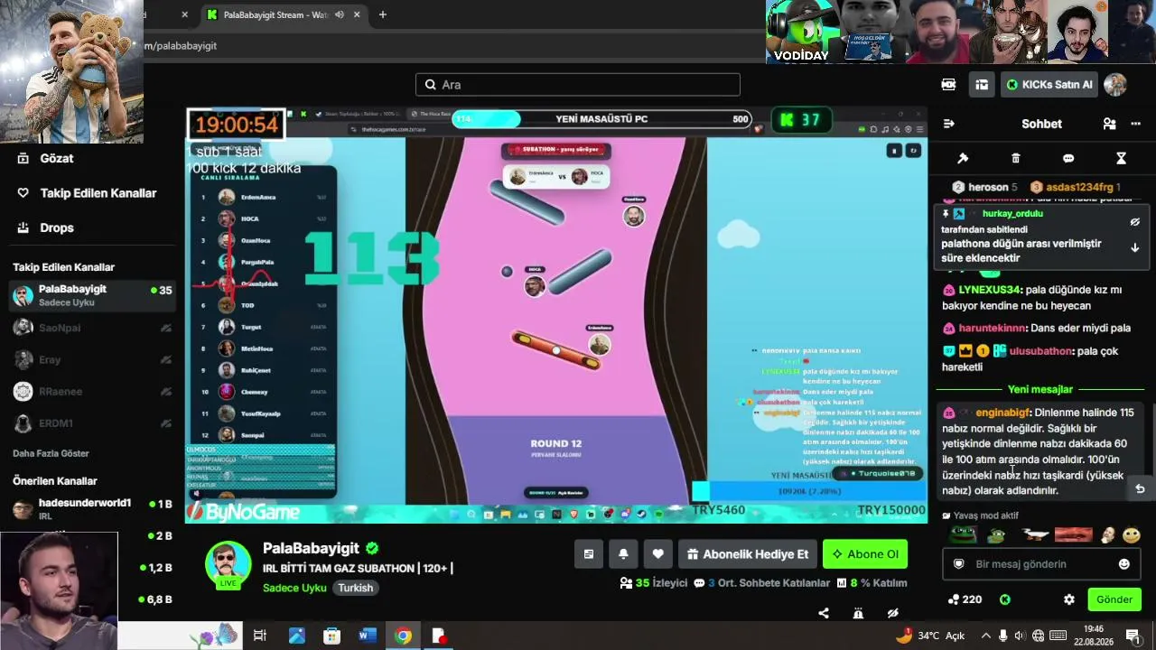Open Task View on Windows taskbar

click(x=260, y=636)
